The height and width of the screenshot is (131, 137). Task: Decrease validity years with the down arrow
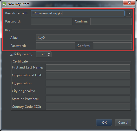tap(49, 55)
